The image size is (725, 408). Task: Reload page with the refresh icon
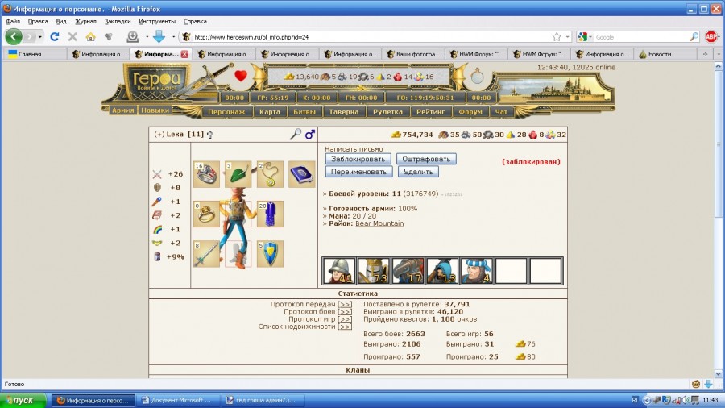55,36
